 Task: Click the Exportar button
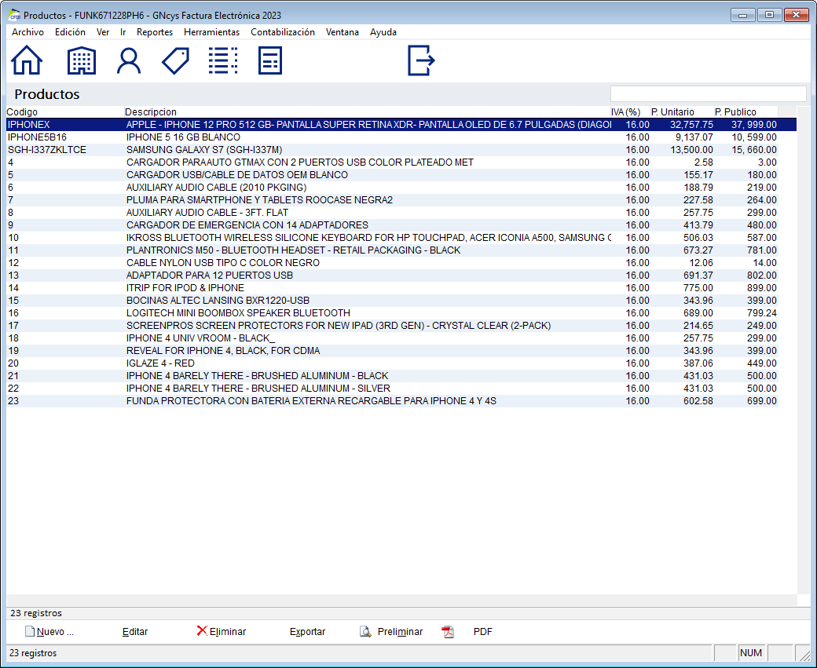point(307,632)
